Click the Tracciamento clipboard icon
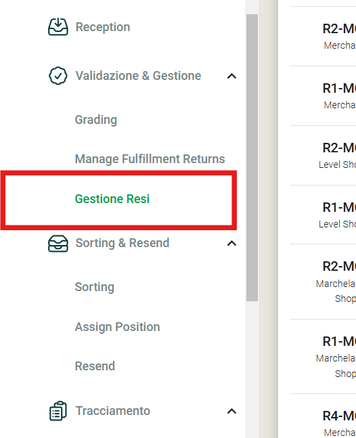The image size is (356, 438). tap(58, 411)
